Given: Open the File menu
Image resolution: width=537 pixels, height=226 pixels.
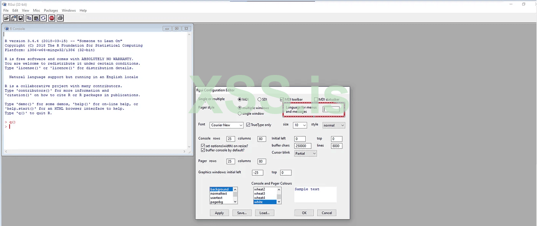Looking at the screenshot, I should pyautogui.click(x=6, y=10).
